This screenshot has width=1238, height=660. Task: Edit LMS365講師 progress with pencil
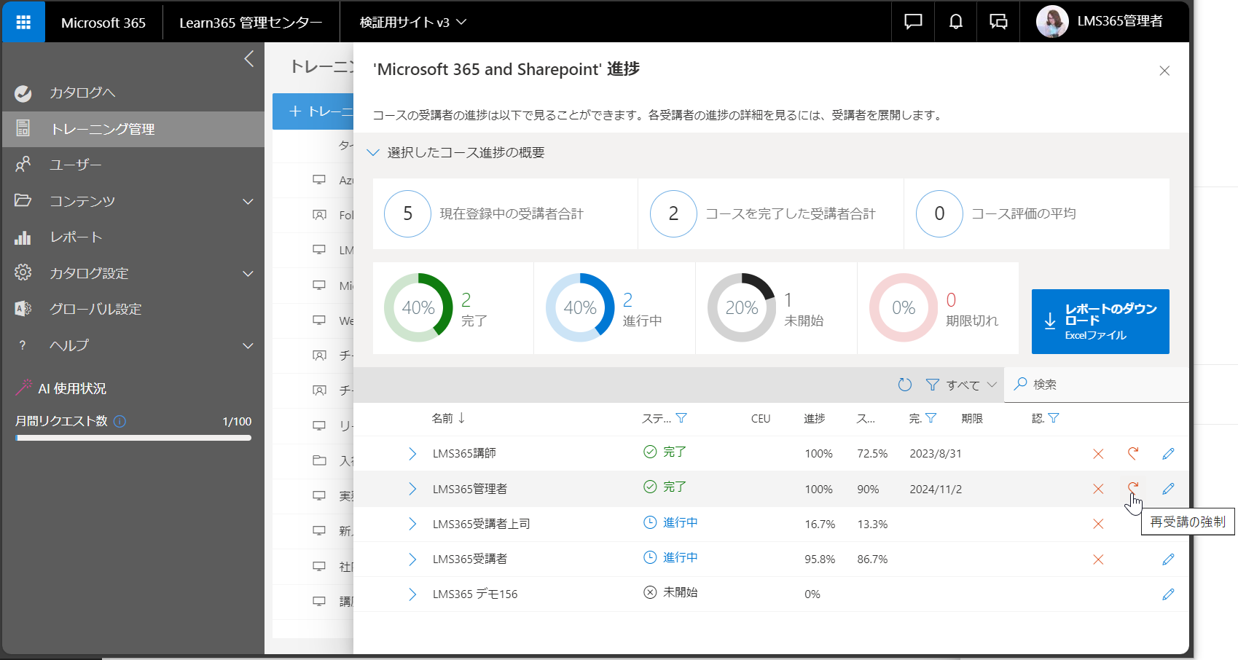coord(1168,454)
